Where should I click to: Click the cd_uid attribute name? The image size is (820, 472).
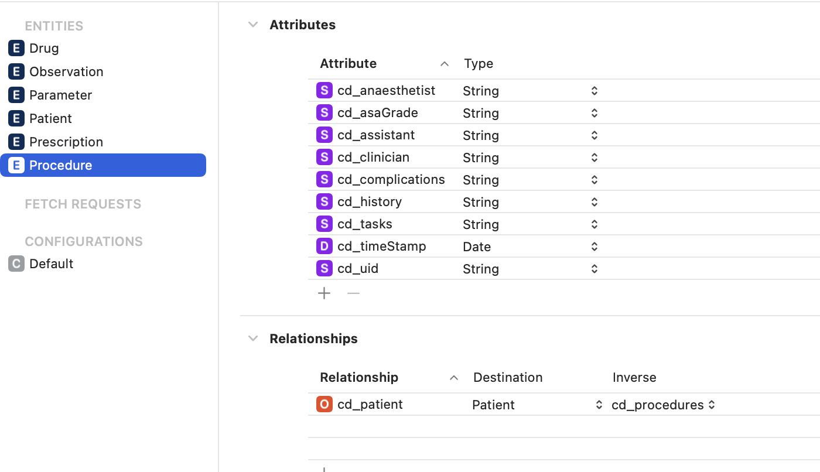(358, 269)
